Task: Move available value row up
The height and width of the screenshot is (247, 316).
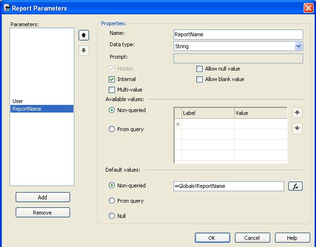Action: [x=297, y=113]
